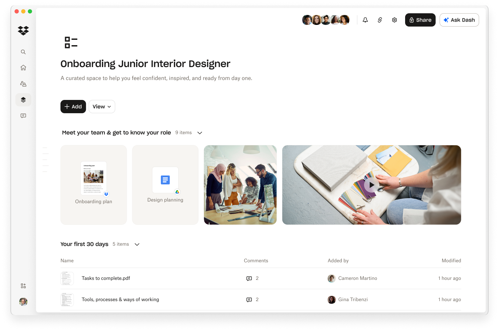The image size is (499, 331).
Task: Click the Dropbox badge on Onboarding plan
Action: [x=106, y=194]
